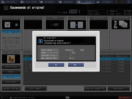This screenshot has width=132, height=99.
Task: Click the speaker volume icon
Action: 122,2
